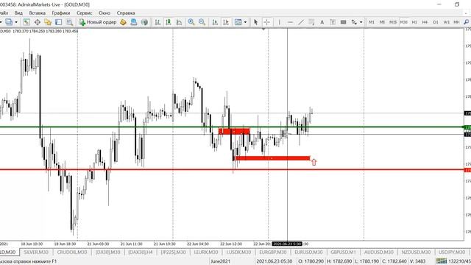Open the templates toolbar icon
The height and width of the screenshot is (265, 471).
coord(238,22)
